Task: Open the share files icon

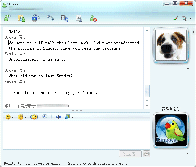Action: pyautogui.click(x=22, y=18)
